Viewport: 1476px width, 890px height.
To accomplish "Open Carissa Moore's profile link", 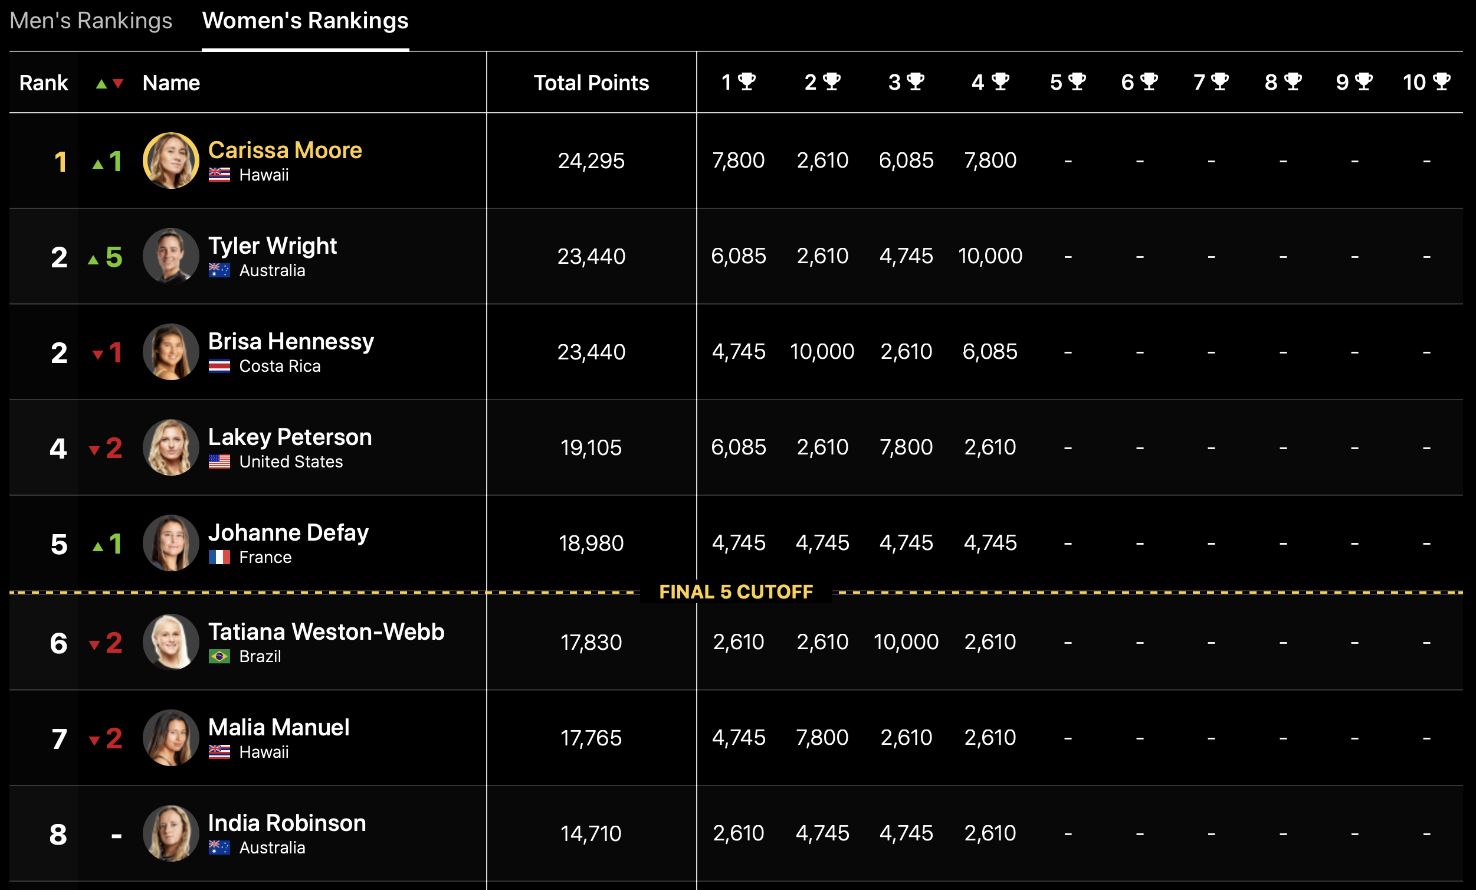I will click(284, 150).
